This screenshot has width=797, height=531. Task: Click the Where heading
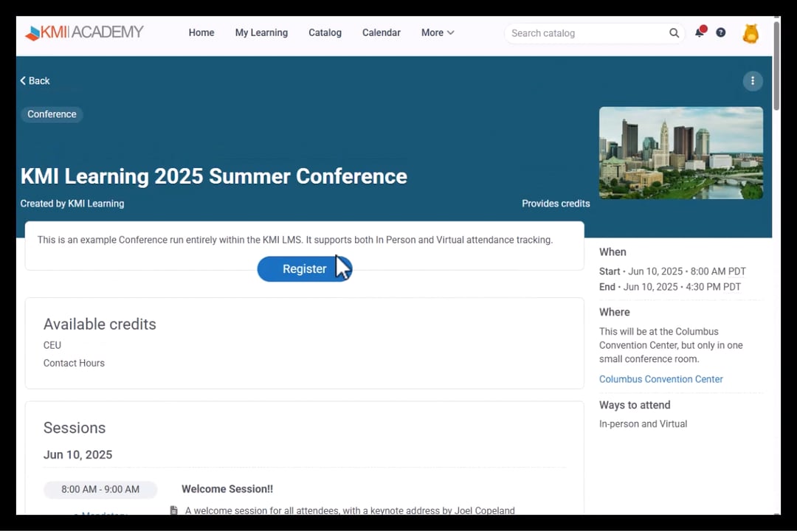[x=615, y=312]
